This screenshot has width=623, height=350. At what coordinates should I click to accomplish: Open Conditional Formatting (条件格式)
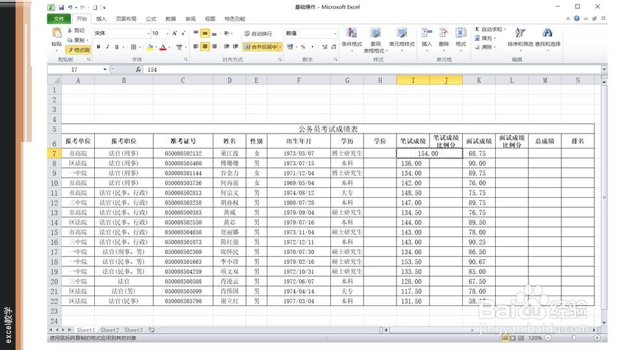(352, 38)
